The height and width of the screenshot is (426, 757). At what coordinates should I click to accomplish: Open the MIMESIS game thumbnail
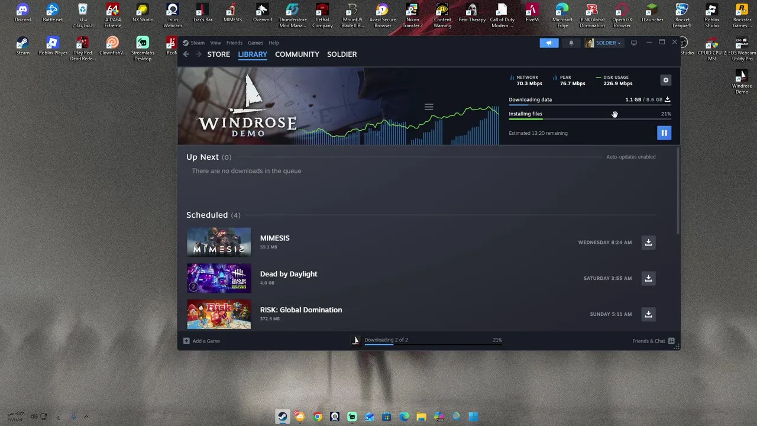[219, 242]
